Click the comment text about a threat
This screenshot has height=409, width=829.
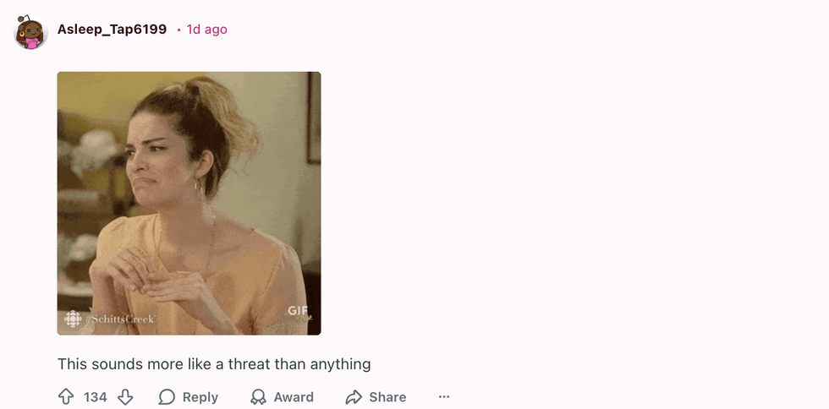[x=214, y=364]
